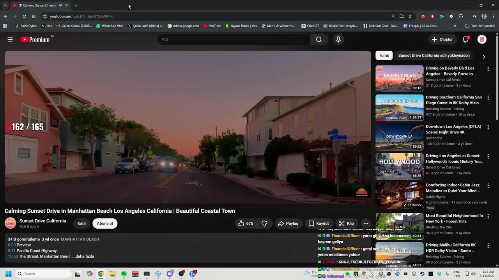Click the Klip clip button
This screenshot has width=499, height=280.
coord(346,223)
